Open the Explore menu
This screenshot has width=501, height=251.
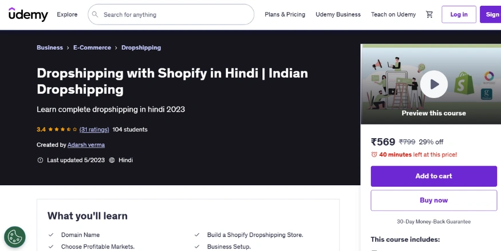(x=67, y=14)
